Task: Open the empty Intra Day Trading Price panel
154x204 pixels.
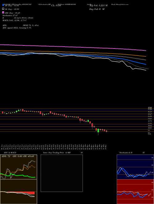Action: [x=62, y=173]
